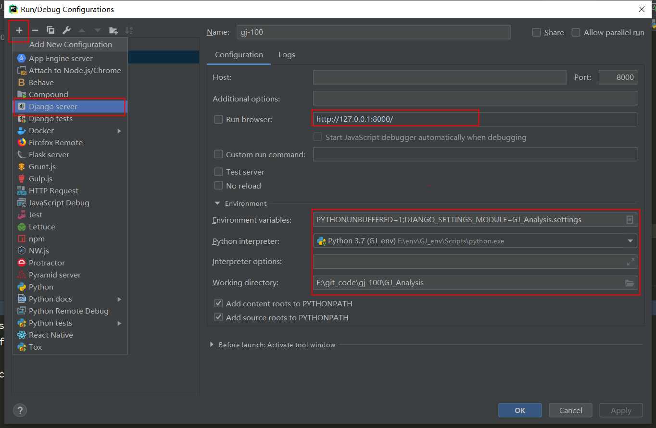Choose Attach to Node.js/Chrome entry

(x=70, y=70)
